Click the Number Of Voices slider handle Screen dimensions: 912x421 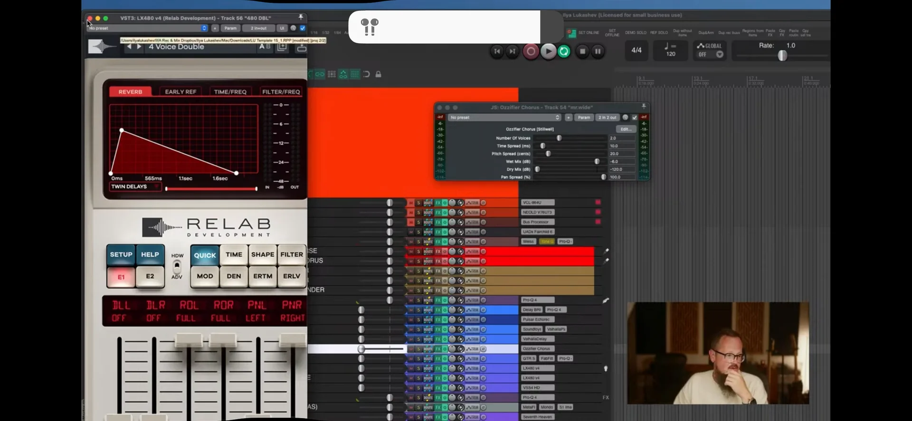(x=559, y=138)
